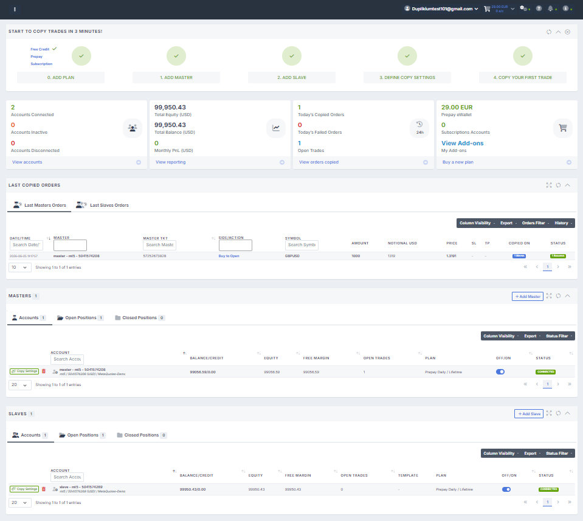This screenshot has width=583, height=521.
Task: Click the Free Credit link
Action: [40, 49]
